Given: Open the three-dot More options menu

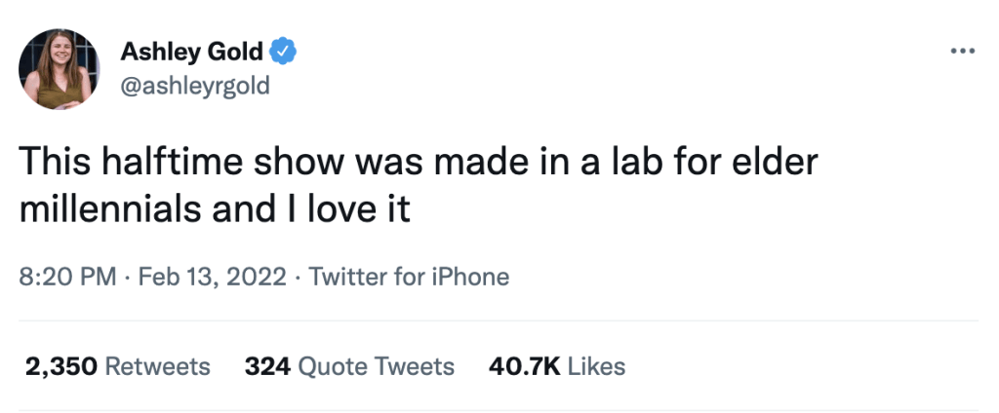Looking at the screenshot, I should (x=962, y=50).
